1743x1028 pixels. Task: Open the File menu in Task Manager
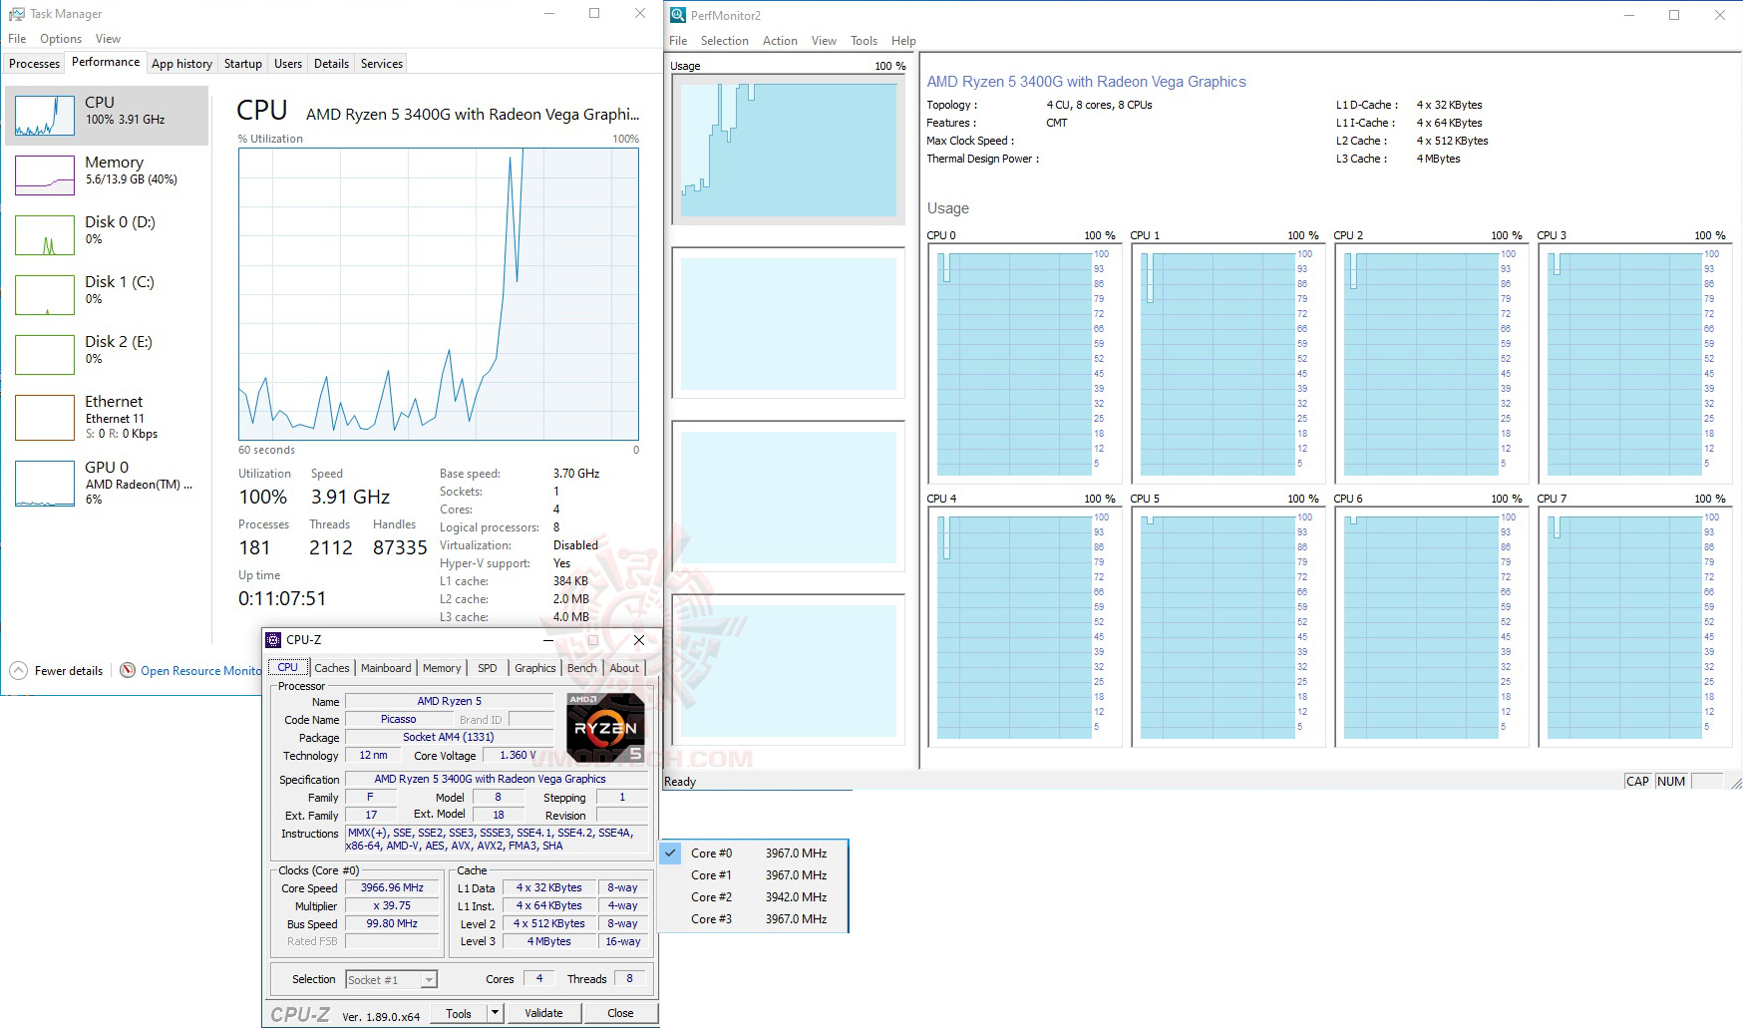tap(17, 39)
